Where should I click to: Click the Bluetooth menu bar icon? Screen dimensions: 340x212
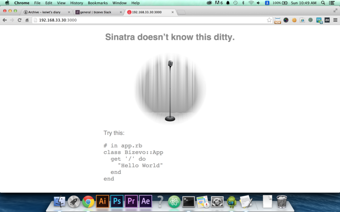pos(243,3)
